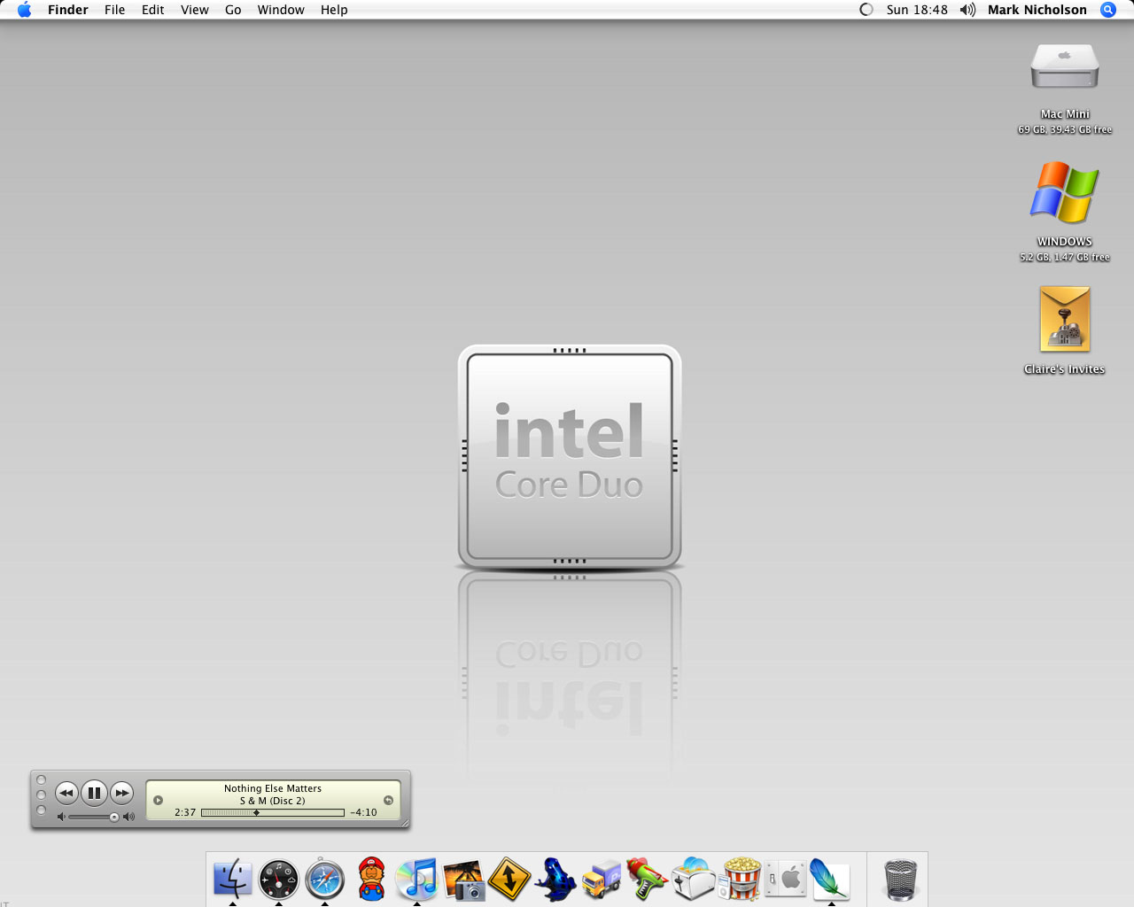
Task: Click the track progress bar in iTunes
Action: (x=273, y=812)
